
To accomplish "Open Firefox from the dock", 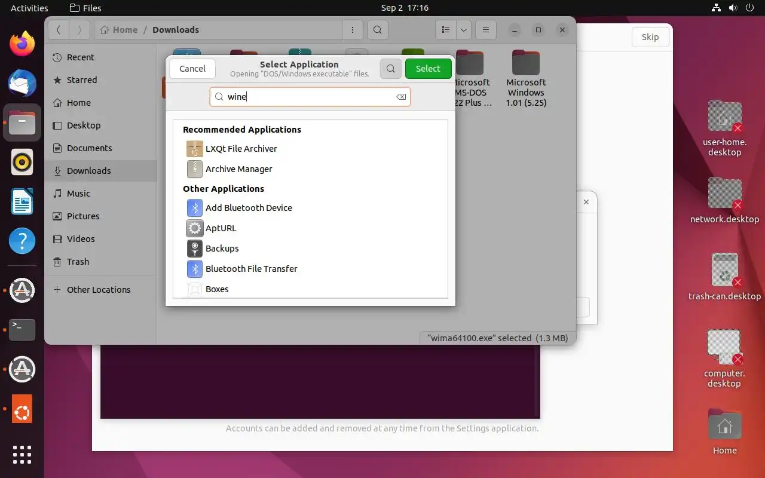I will tap(22, 44).
